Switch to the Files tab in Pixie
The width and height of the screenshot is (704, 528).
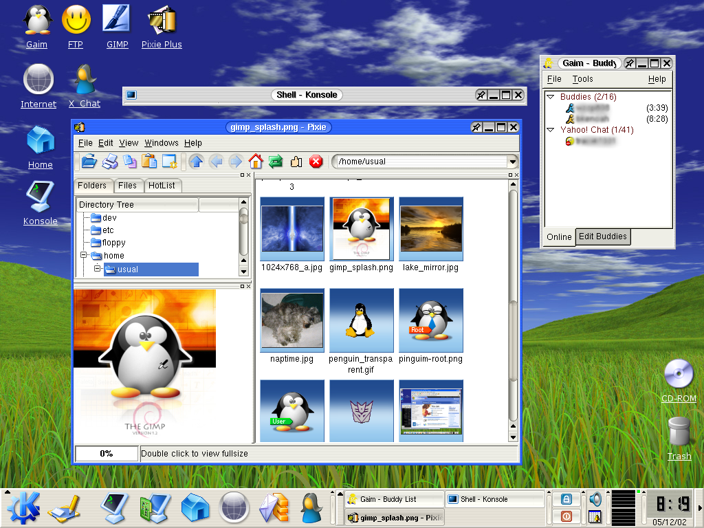(x=127, y=186)
